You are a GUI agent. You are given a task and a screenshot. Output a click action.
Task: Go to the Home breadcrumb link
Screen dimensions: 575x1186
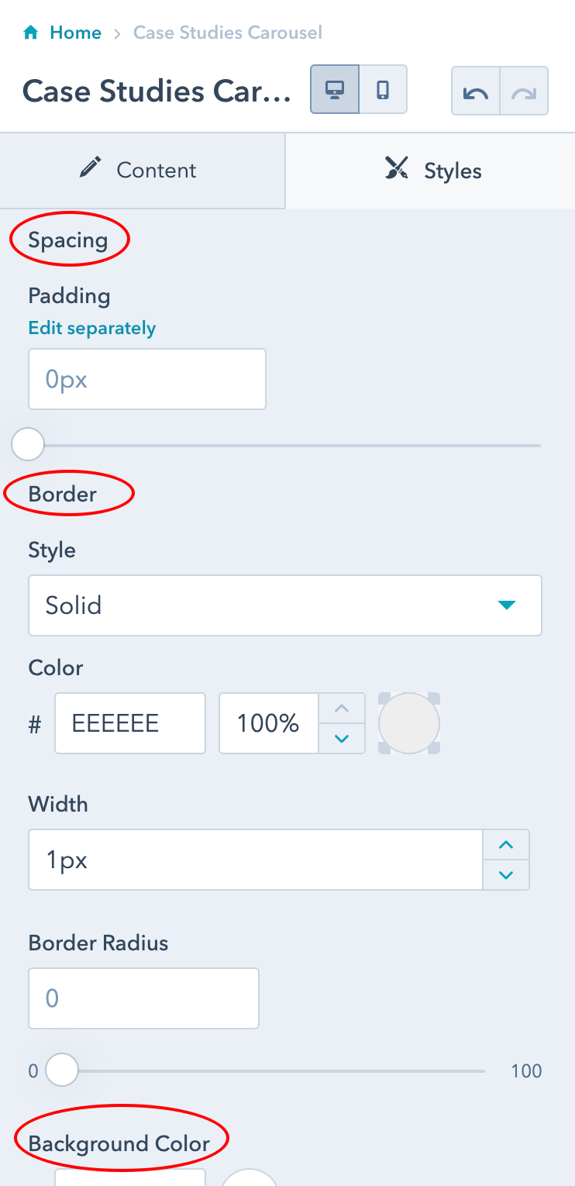pos(75,33)
